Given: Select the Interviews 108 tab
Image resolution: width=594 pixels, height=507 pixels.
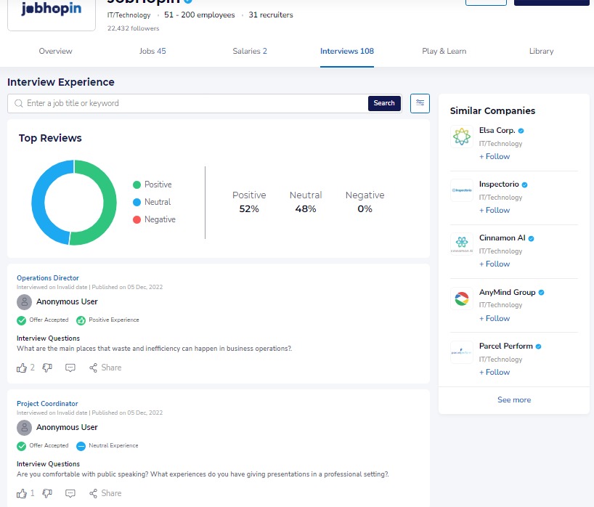Looking at the screenshot, I should (347, 51).
